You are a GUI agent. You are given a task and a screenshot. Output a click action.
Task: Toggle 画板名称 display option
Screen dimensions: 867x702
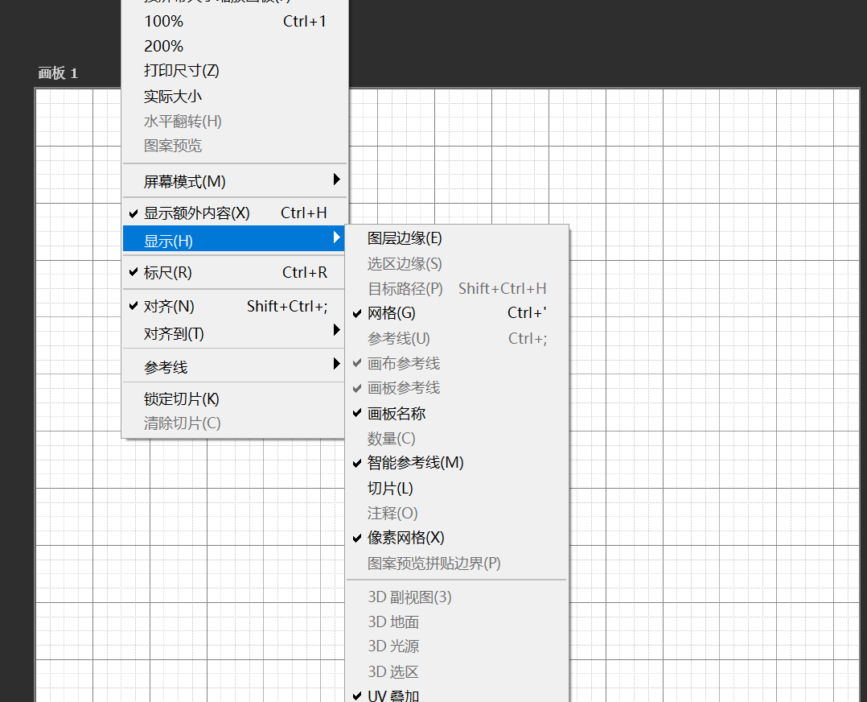[x=458, y=413]
